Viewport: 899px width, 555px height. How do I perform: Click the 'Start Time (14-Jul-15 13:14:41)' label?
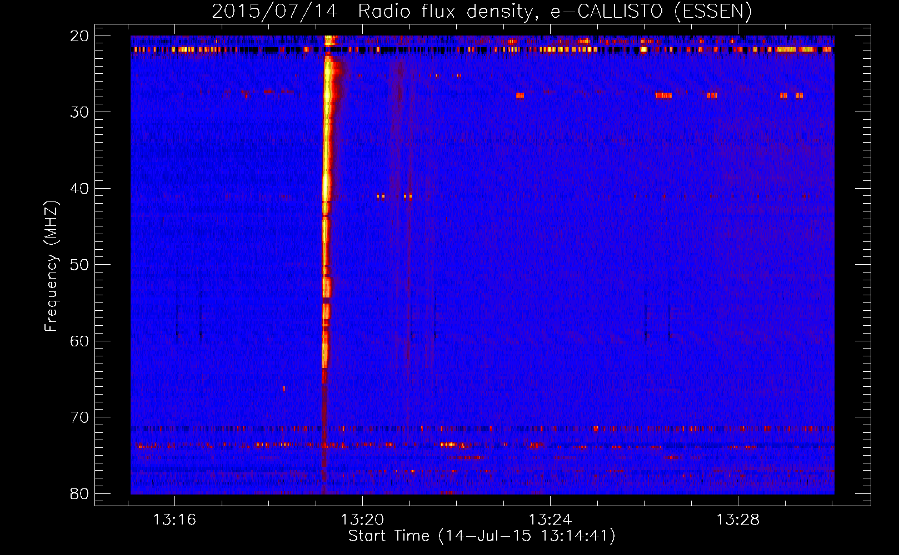pyautogui.click(x=482, y=536)
